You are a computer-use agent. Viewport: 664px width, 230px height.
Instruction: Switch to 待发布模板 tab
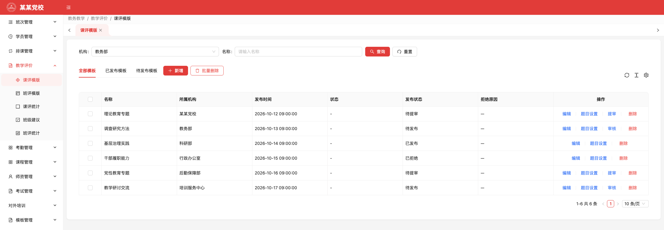(x=147, y=71)
